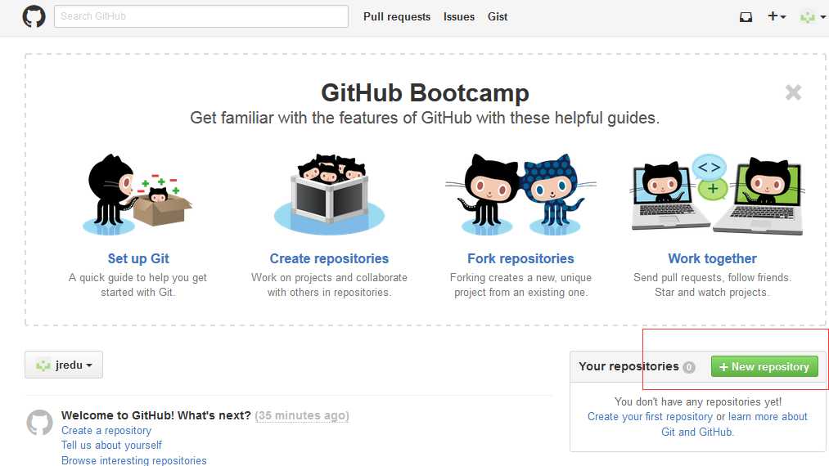This screenshot has height=466, width=829.
Task: Click the Work together laptops illustration
Action: pyautogui.click(x=718, y=195)
